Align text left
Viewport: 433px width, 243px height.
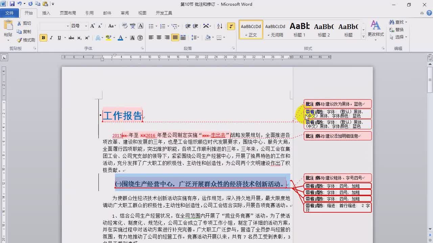tap(151, 37)
